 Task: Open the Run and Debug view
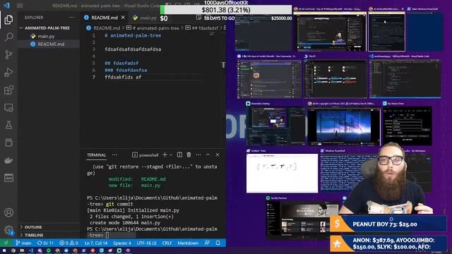[x=8, y=72]
